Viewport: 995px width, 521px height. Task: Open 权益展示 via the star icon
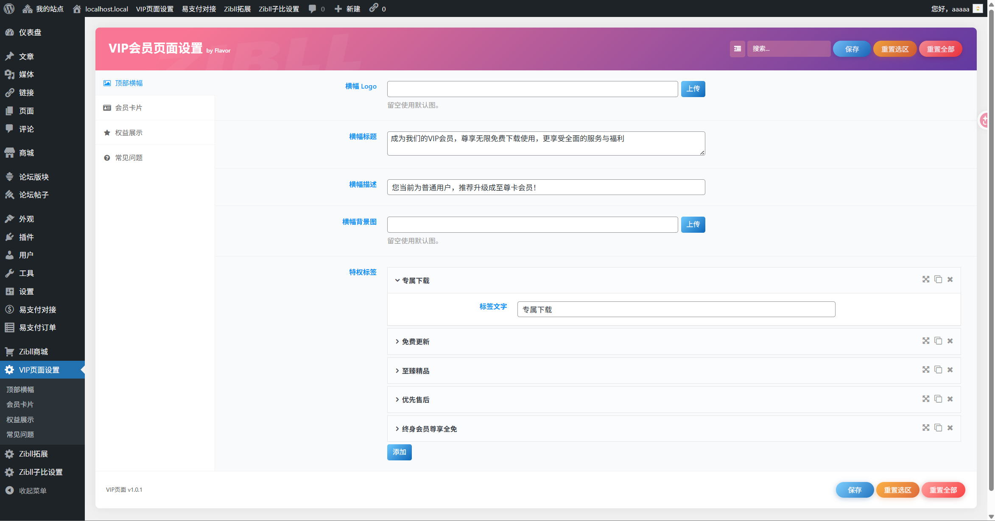coord(107,132)
